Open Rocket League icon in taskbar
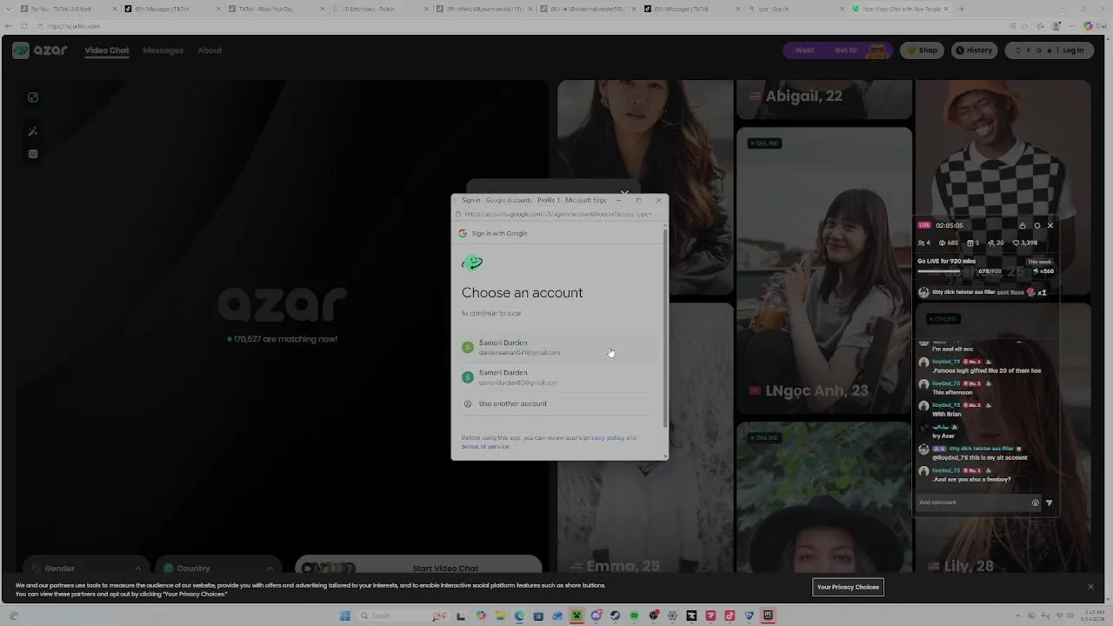 pyautogui.click(x=749, y=616)
